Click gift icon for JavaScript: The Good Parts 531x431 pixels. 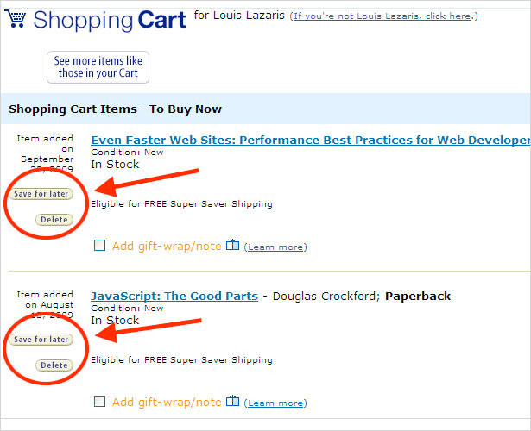tap(232, 401)
